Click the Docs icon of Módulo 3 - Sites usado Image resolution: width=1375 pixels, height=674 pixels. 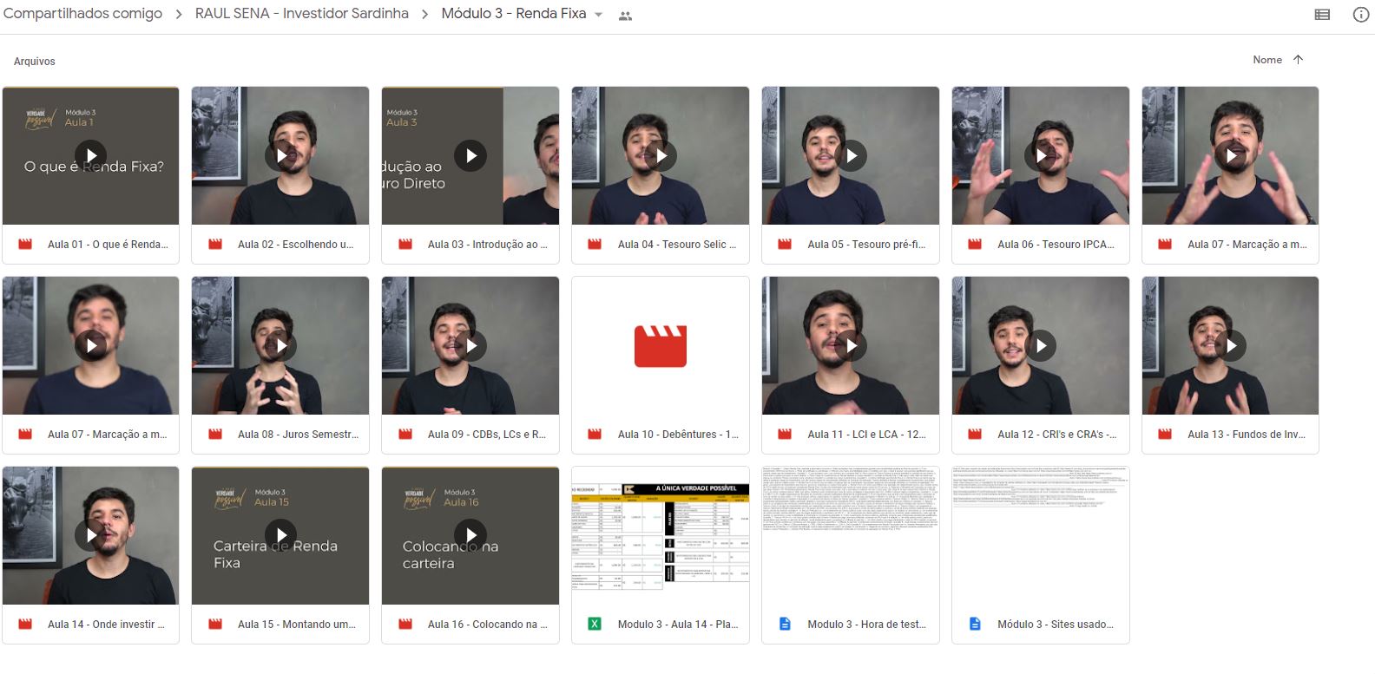click(x=975, y=624)
